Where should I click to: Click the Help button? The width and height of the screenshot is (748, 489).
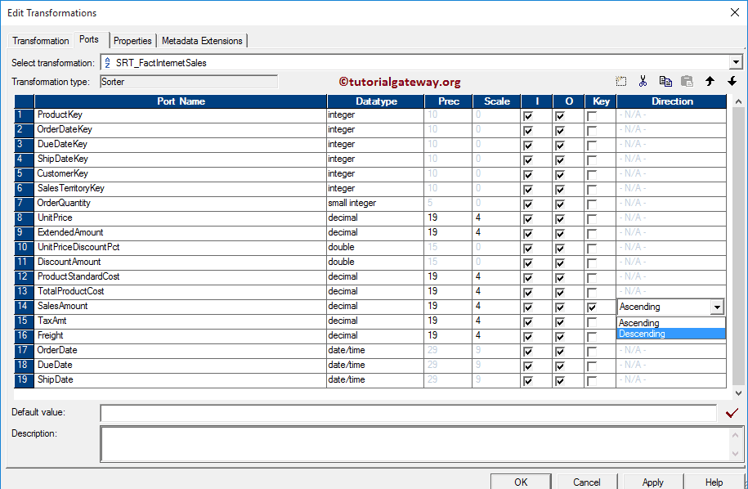click(x=714, y=482)
